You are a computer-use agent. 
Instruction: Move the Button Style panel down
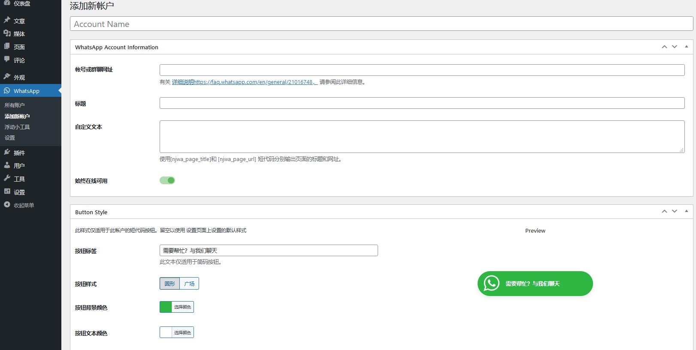coord(675,212)
